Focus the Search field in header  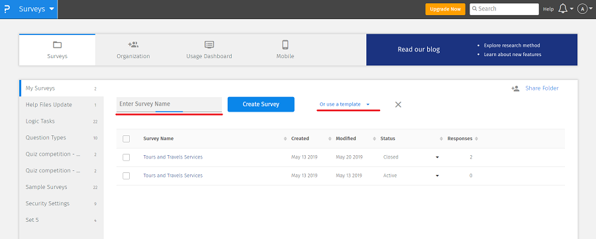point(504,9)
